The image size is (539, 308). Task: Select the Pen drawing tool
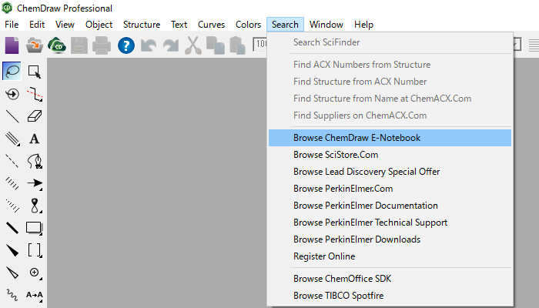[x=35, y=161]
